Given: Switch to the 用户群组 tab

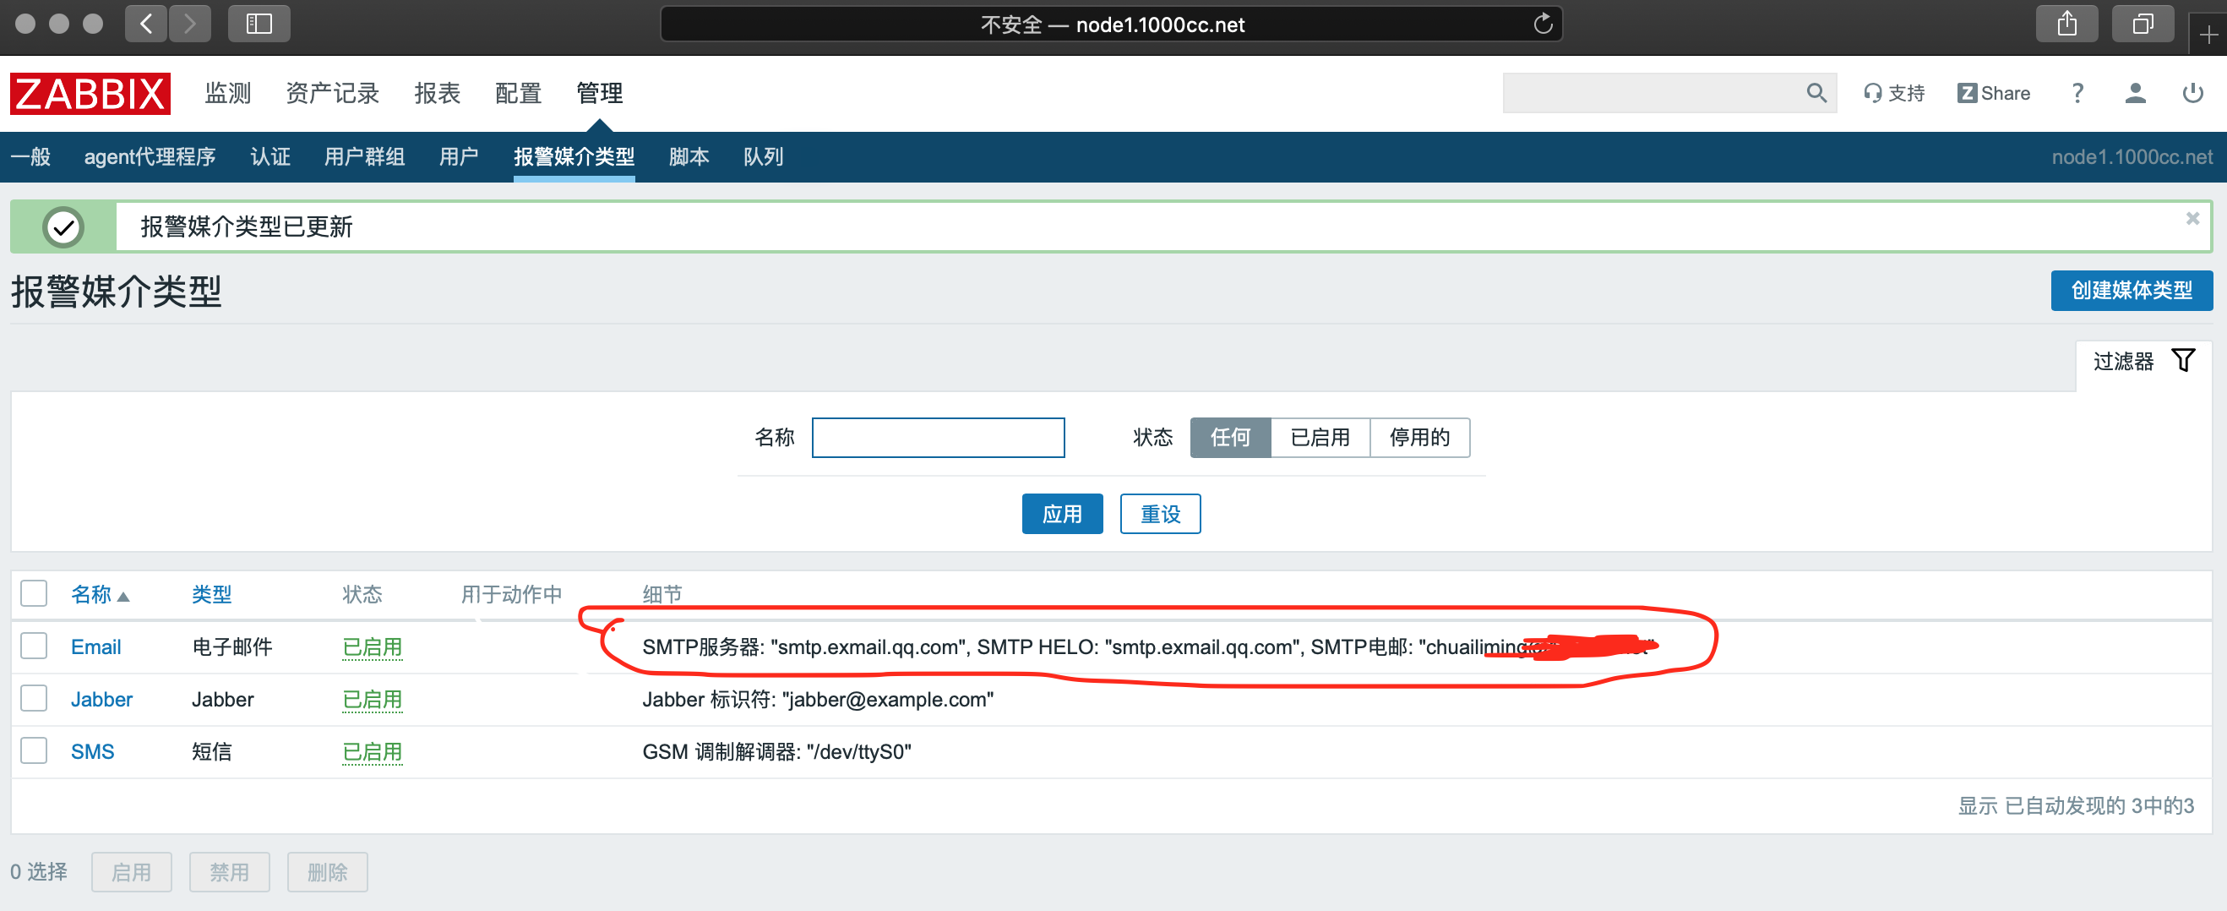Looking at the screenshot, I should click(364, 156).
